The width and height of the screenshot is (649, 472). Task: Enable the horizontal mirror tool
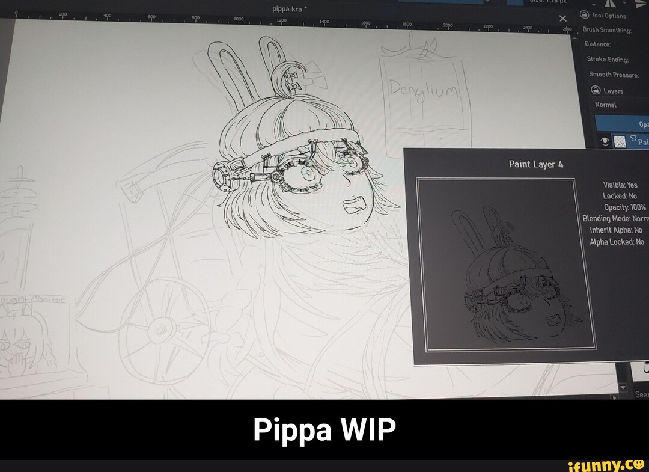[611, 2]
